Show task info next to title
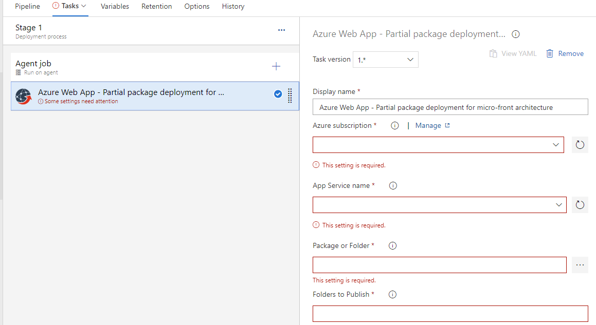Image resolution: width=596 pixels, height=325 pixels. [515, 34]
